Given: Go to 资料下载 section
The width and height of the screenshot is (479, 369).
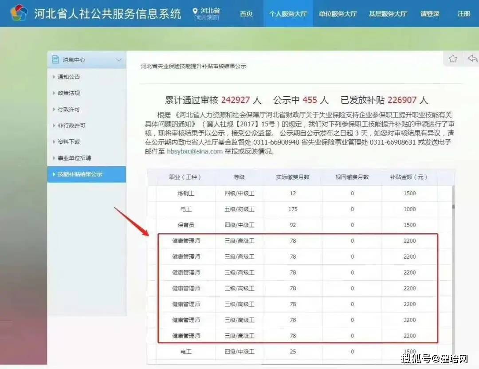Looking at the screenshot, I should tap(69, 142).
